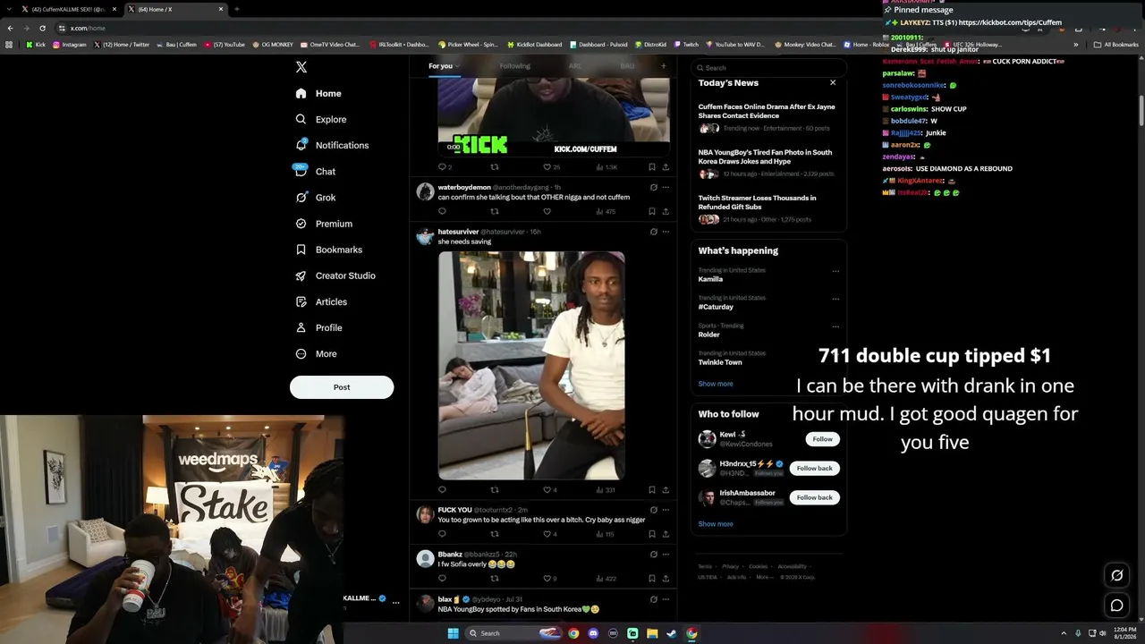Open the Windows Start menu
Screen dimensions: 1145x644
tap(454, 633)
